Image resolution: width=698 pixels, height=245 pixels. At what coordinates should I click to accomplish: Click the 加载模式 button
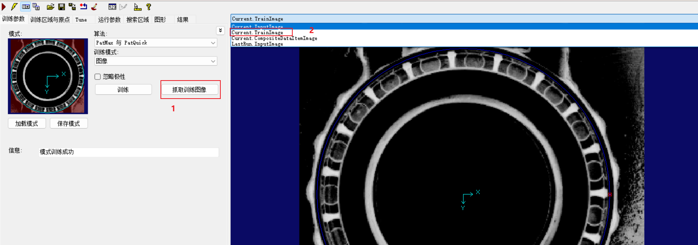point(27,123)
